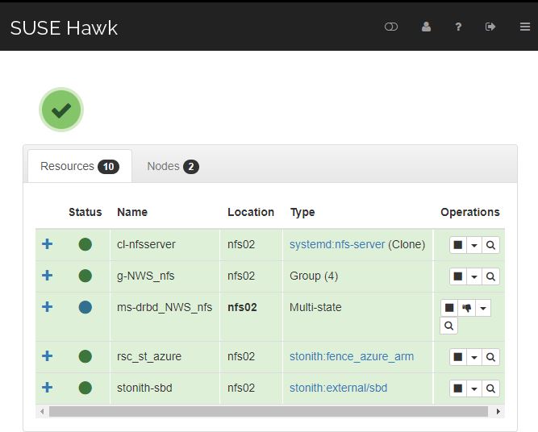Screen dimensions: 538x432
Task: Click the blue status dot of ms-drbd_NWS_nfs
Action: point(85,307)
